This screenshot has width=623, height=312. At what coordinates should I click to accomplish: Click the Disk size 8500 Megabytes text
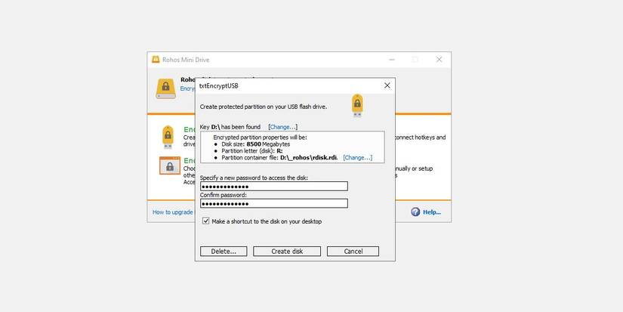pyautogui.click(x=256, y=144)
